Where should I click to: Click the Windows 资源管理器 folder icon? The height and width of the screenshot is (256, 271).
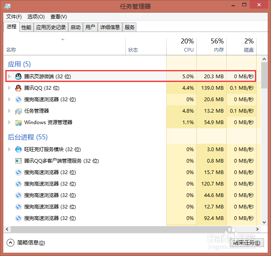click(x=18, y=122)
